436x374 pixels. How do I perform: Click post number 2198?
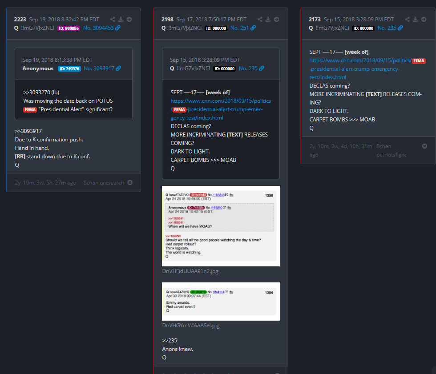pos(167,20)
